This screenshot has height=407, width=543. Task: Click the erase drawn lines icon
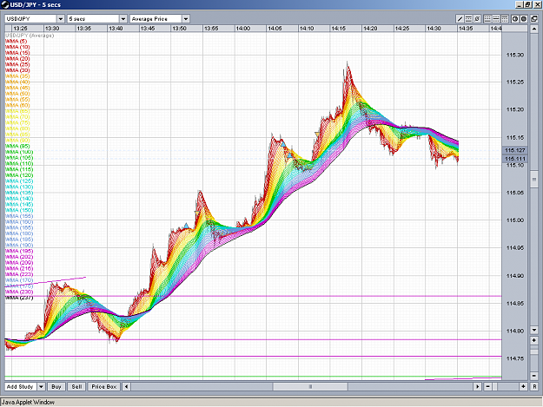coord(477,19)
